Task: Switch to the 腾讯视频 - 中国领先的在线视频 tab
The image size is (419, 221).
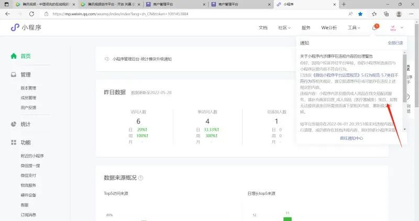Action: [x=45, y=4]
